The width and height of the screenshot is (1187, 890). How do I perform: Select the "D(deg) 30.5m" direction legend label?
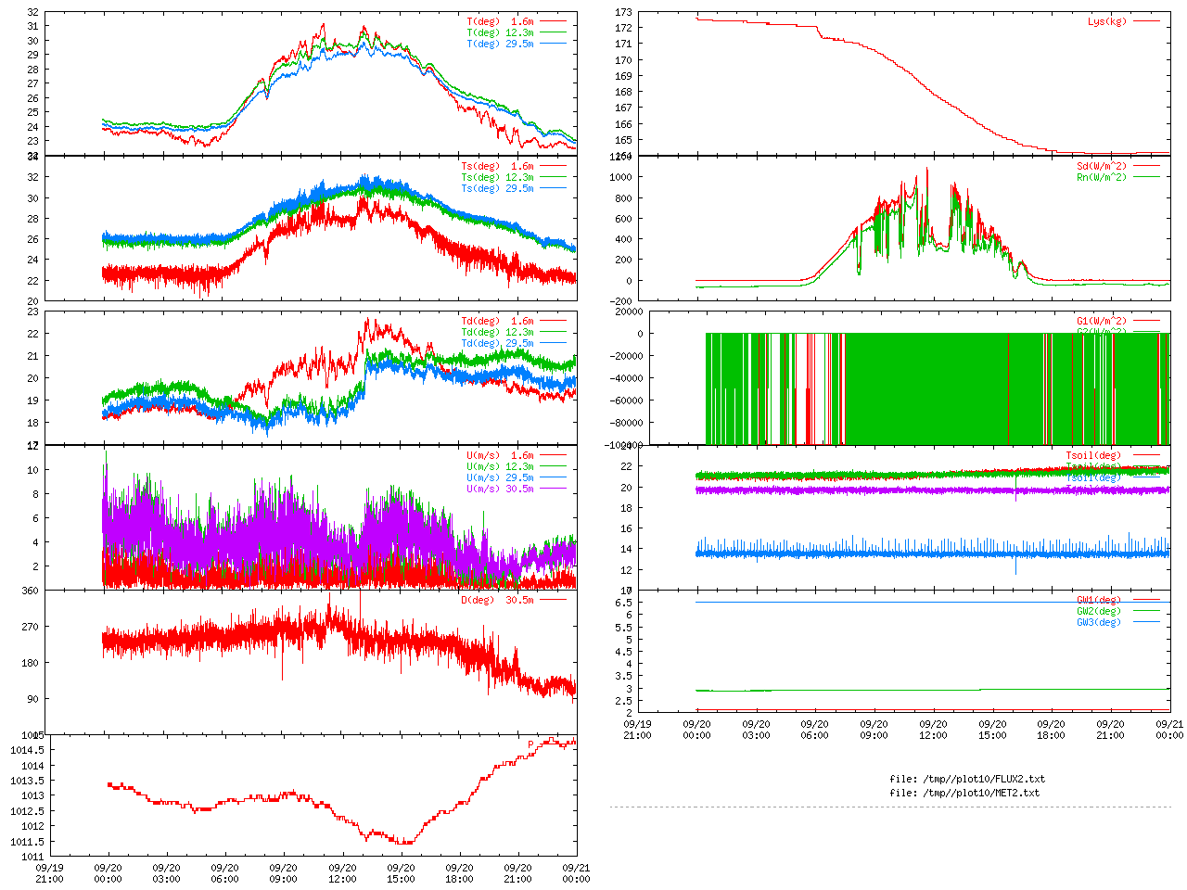[498, 600]
